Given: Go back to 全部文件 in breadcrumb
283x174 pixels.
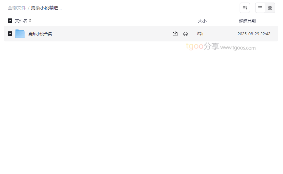Looking at the screenshot, I should tap(17, 8).
